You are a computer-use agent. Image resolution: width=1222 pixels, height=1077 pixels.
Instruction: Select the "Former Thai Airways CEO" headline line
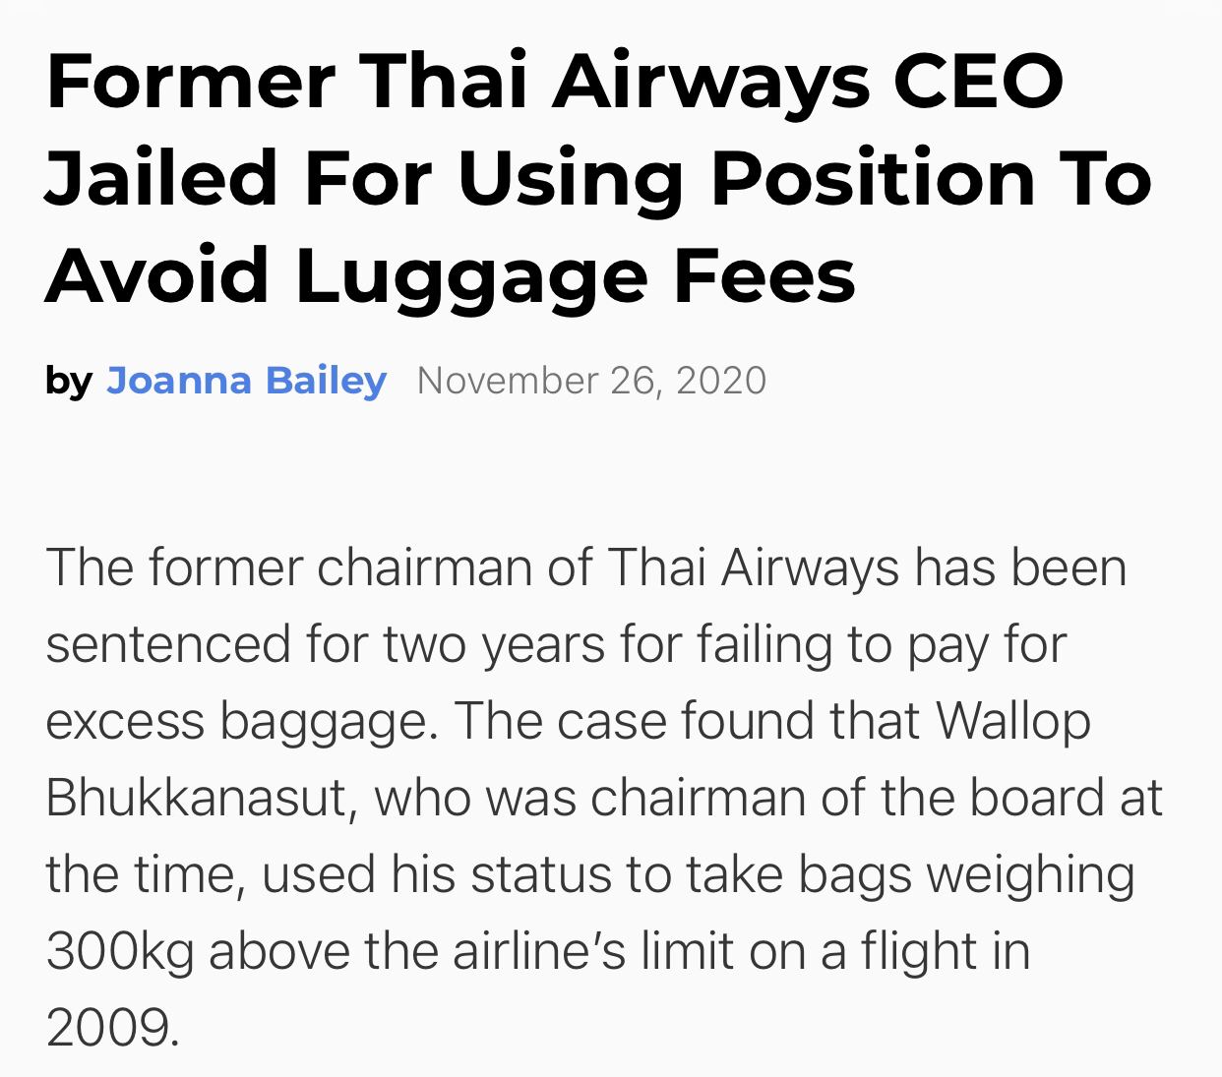point(555,81)
